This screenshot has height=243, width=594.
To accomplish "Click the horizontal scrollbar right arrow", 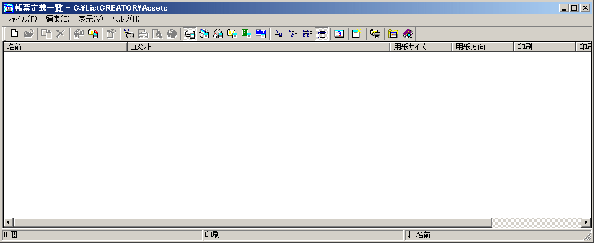I will pos(586,222).
